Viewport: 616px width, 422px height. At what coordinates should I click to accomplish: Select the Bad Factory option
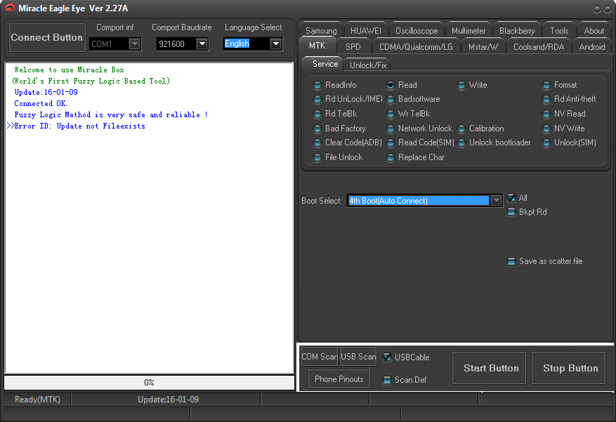pos(339,128)
